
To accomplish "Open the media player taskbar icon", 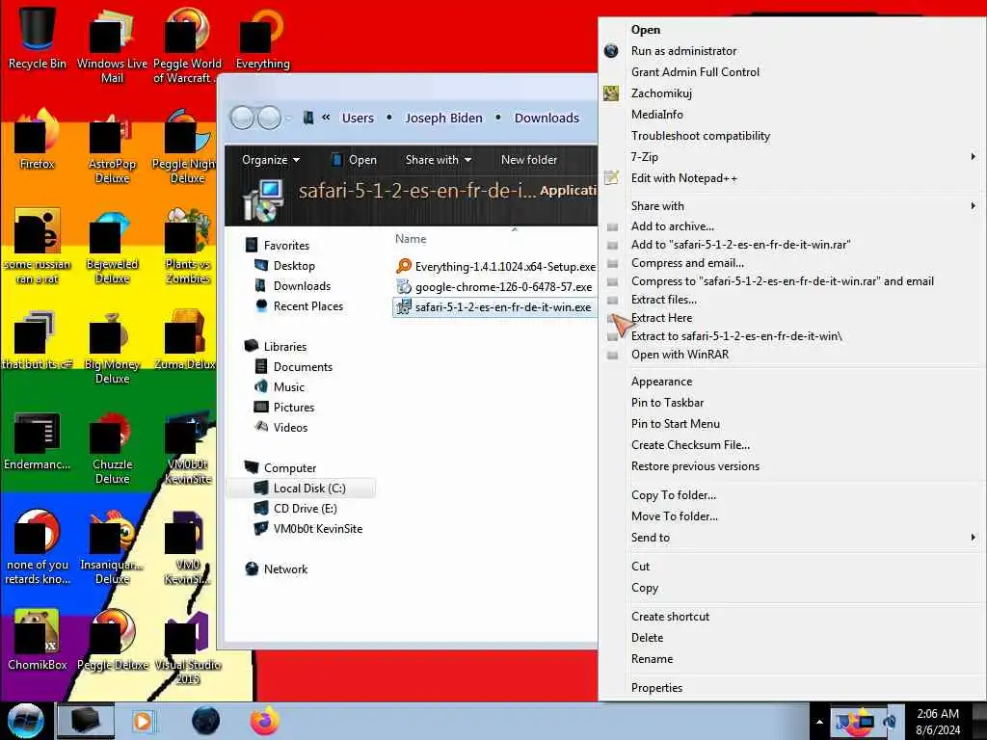I will (x=143, y=721).
